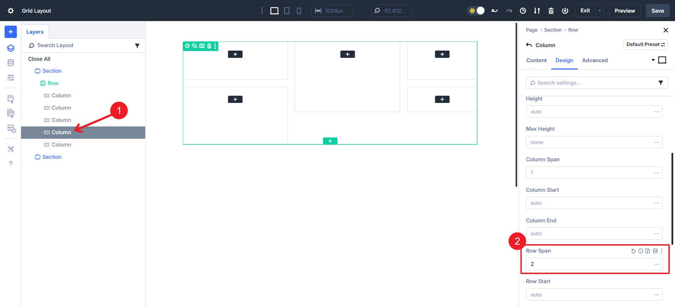Open the layers filter funnel dropdown
The height and width of the screenshot is (307, 675).
[x=137, y=46]
